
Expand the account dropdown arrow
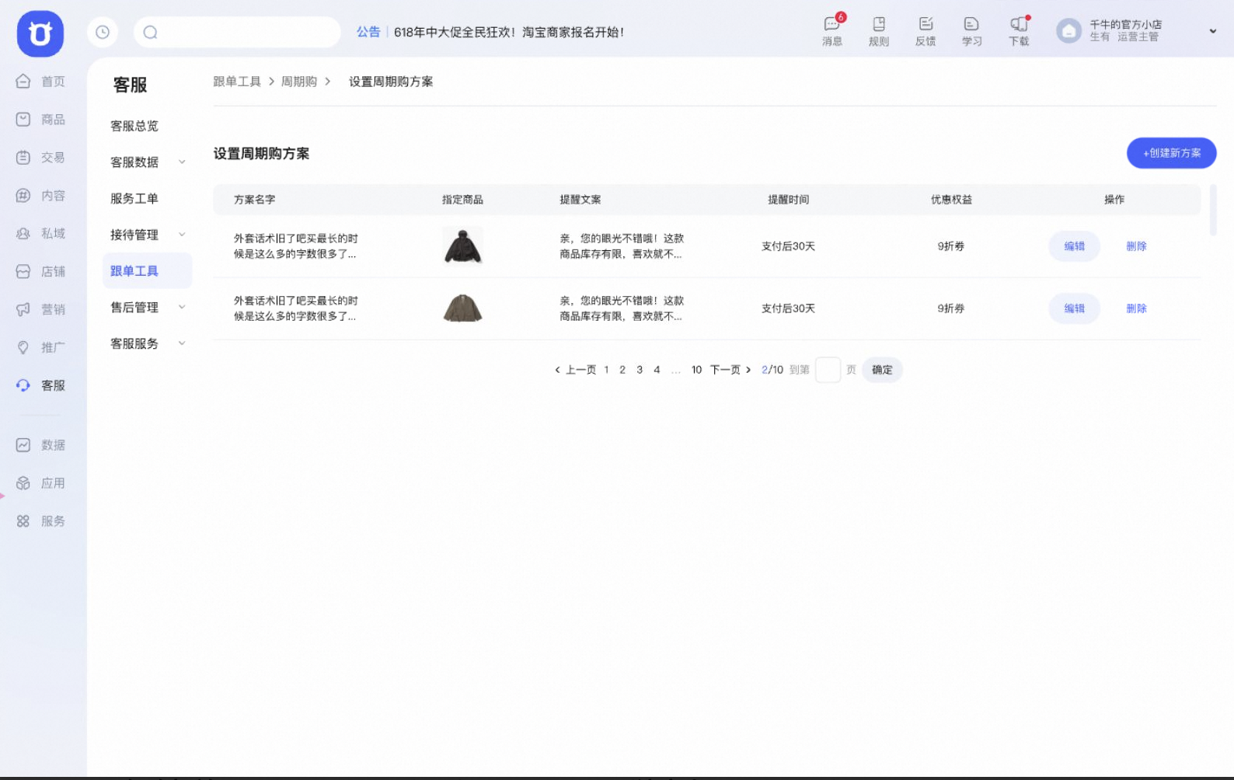tap(1212, 31)
